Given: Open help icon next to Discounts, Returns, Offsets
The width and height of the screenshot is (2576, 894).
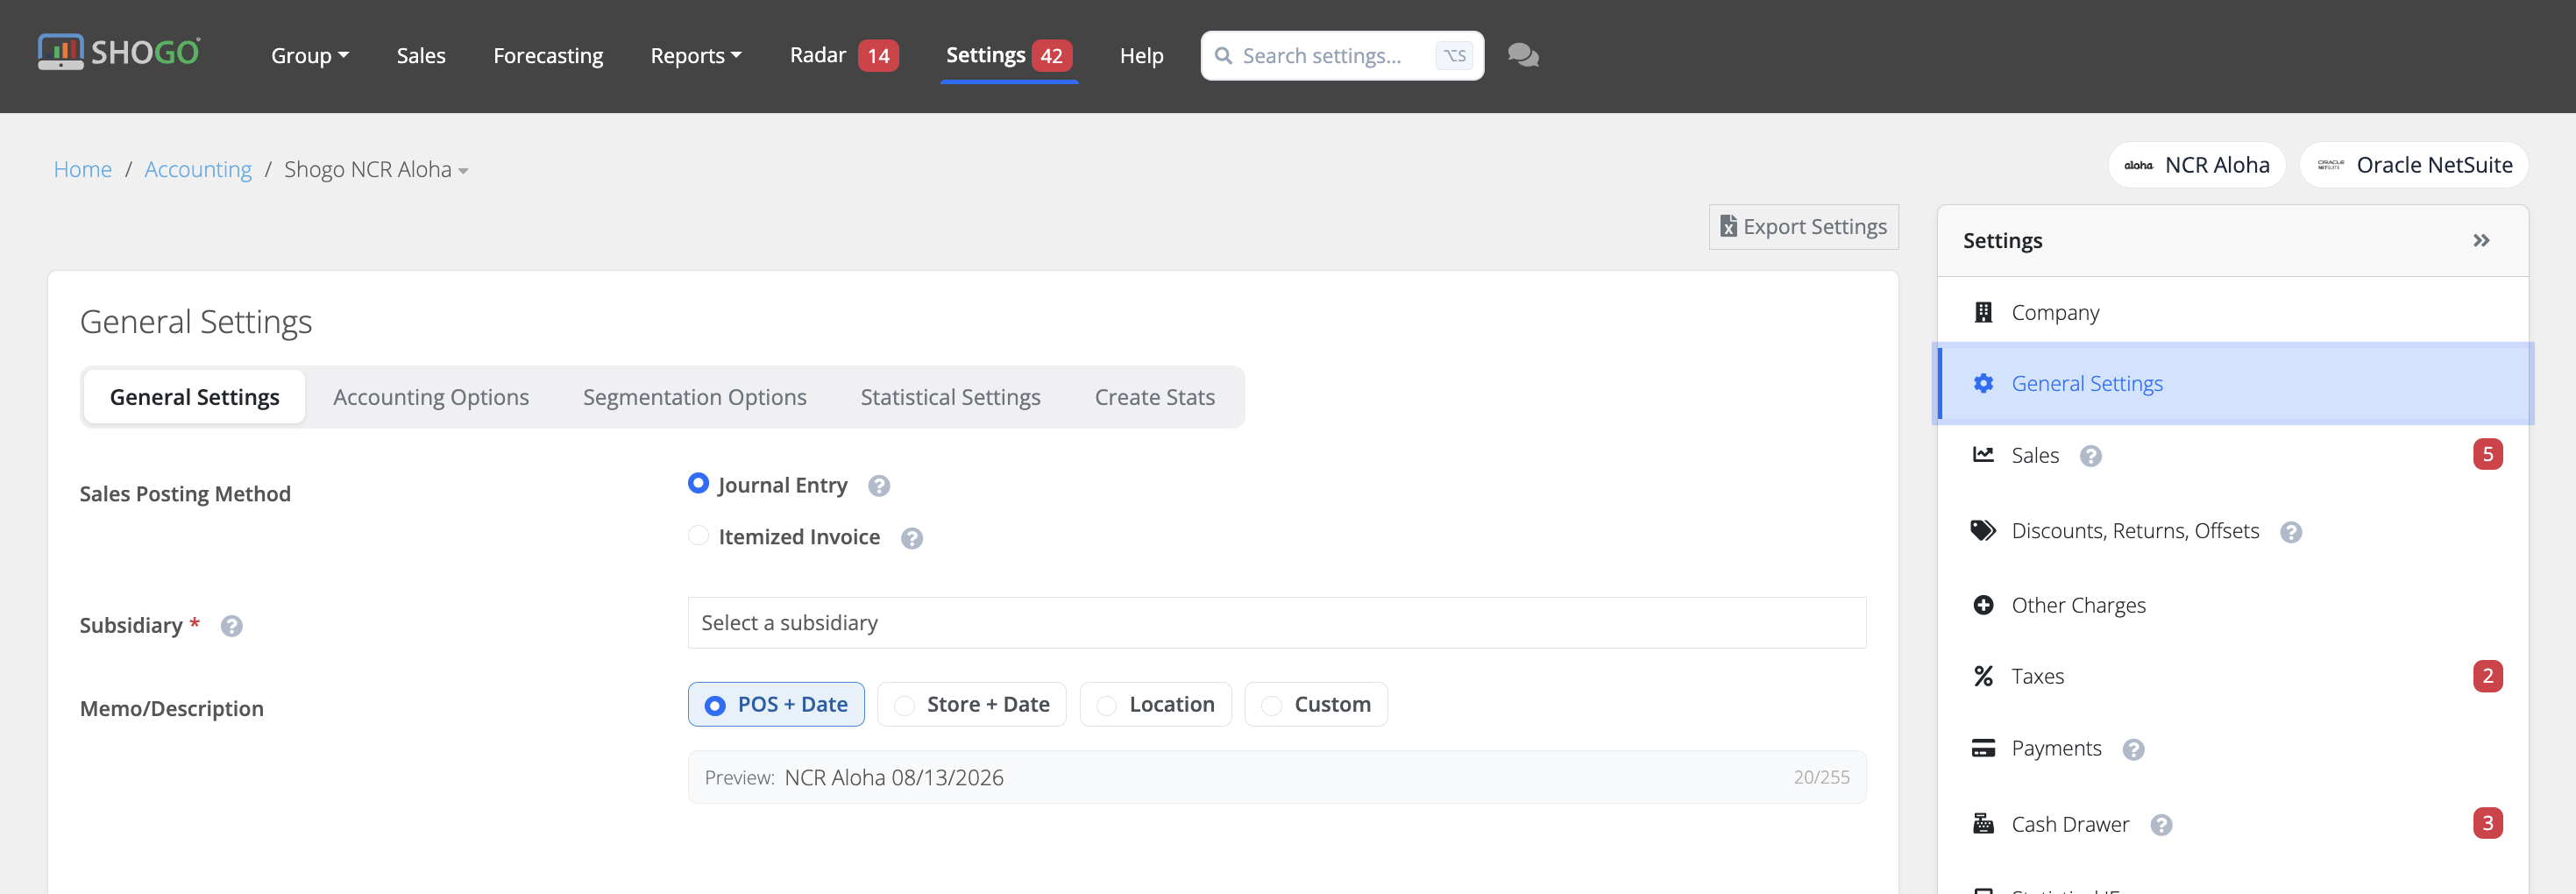Looking at the screenshot, I should 2291,532.
